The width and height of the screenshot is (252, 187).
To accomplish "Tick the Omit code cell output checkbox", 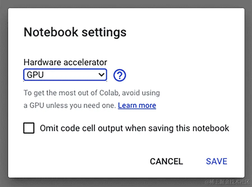I will pos(29,128).
